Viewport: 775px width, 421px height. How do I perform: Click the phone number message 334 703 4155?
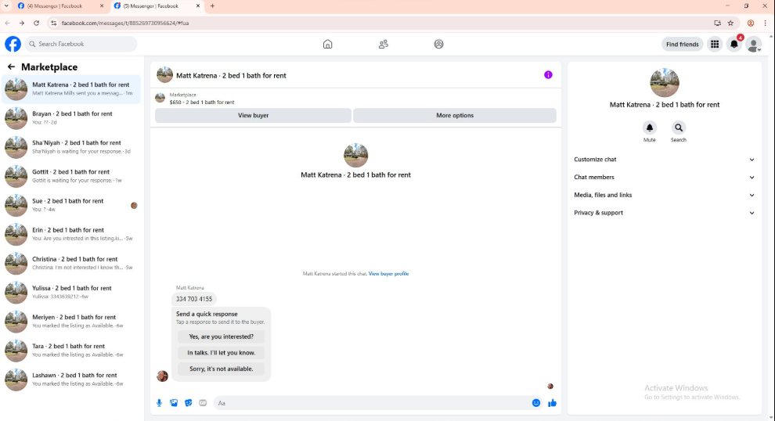[194, 299]
